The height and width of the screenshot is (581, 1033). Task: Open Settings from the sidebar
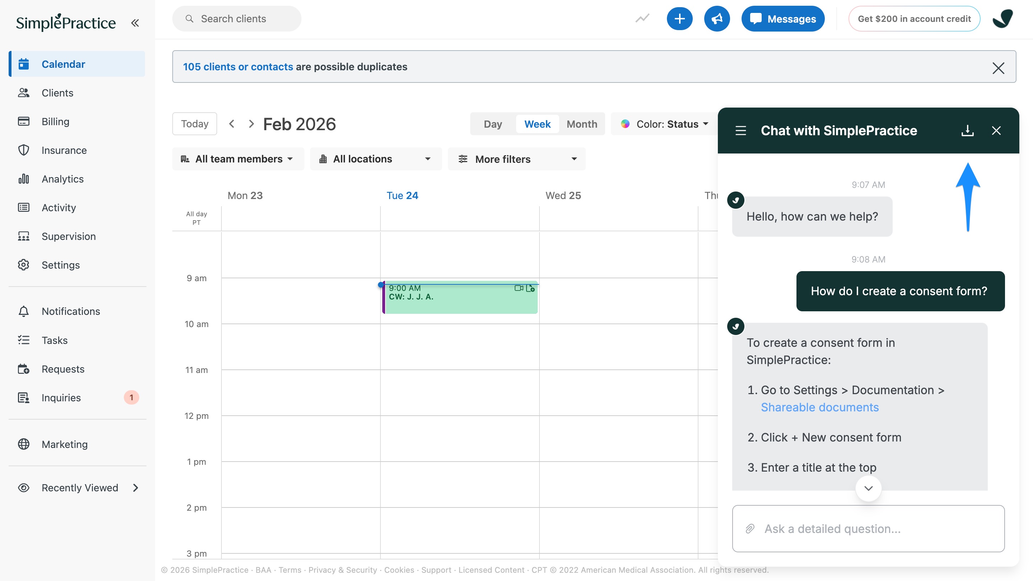pos(77,265)
